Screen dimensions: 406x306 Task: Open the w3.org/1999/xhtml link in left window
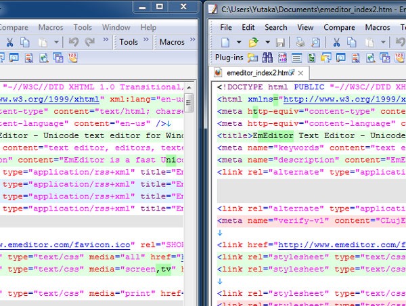(x=49, y=100)
